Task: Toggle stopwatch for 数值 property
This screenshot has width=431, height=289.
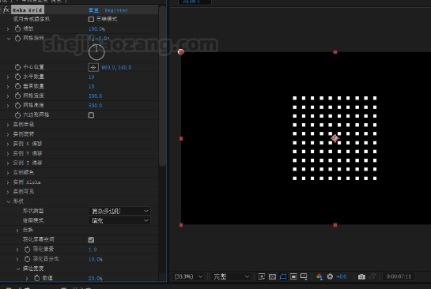Action: click(37, 278)
